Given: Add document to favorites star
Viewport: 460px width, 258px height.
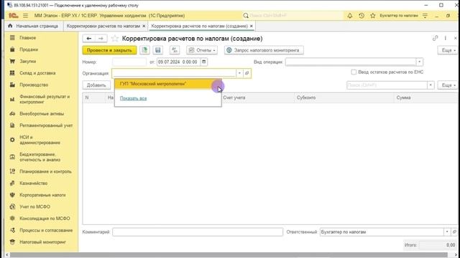Looking at the screenshot, I should coord(115,38).
